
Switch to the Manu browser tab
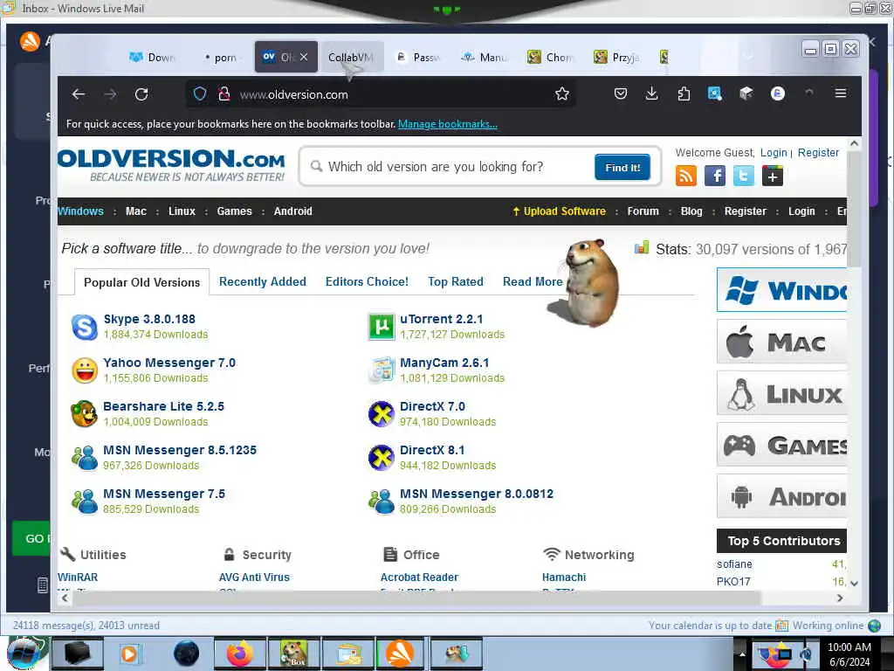[485, 57]
